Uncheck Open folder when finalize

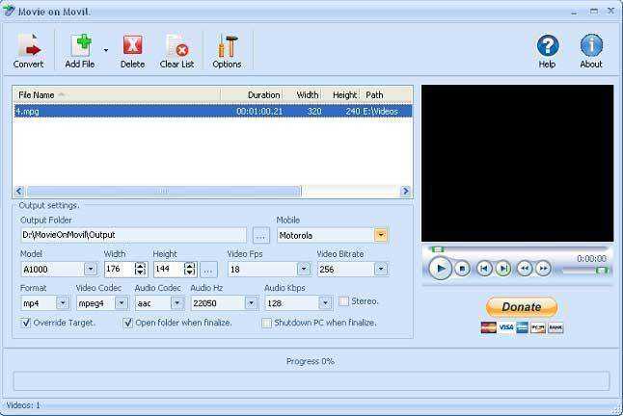[x=127, y=323]
